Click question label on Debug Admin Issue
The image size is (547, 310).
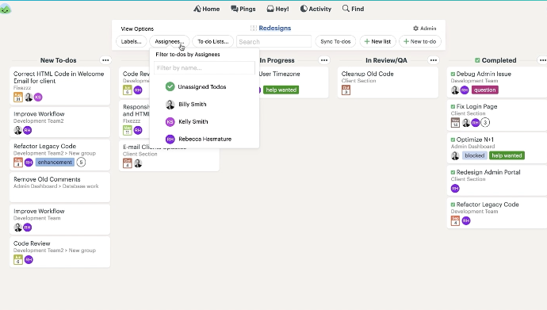485,90
